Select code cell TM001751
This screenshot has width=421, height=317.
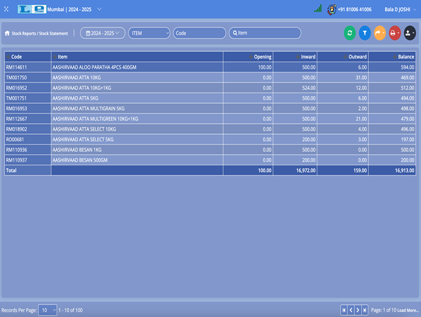pyautogui.click(x=28, y=98)
